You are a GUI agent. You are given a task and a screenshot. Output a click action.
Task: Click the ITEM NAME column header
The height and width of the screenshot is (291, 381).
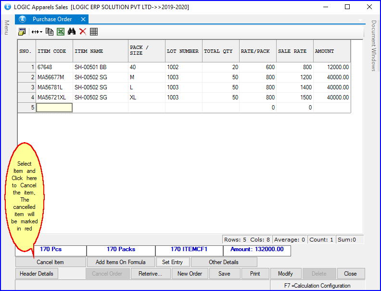click(101, 51)
